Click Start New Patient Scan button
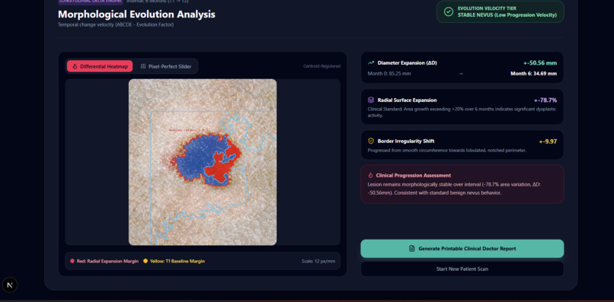Viewport: 614px width, 302px height. (462, 269)
